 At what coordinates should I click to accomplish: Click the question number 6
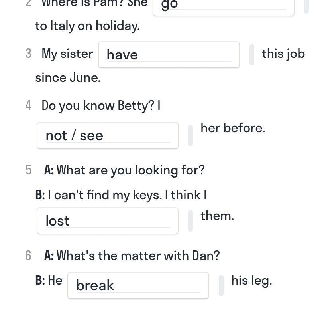point(28,256)
